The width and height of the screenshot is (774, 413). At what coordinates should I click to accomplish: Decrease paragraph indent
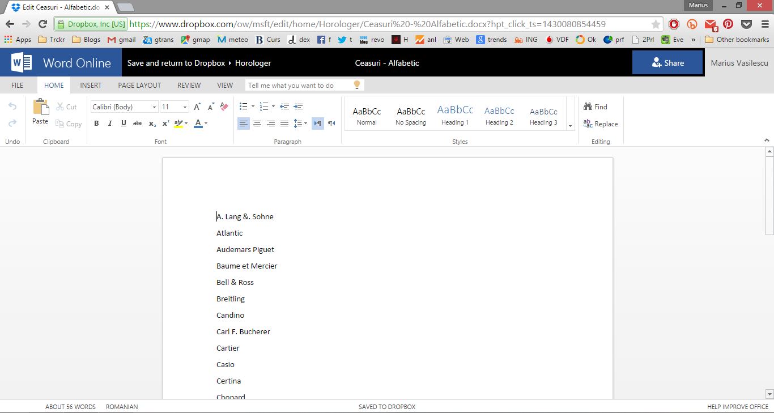(x=284, y=107)
